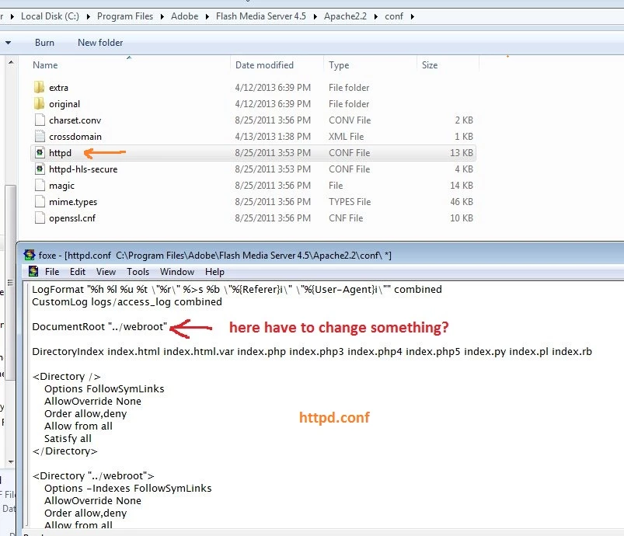Click scroll down arrow of navigation pane
This screenshot has width=624, height=536.
click(x=11, y=462)
